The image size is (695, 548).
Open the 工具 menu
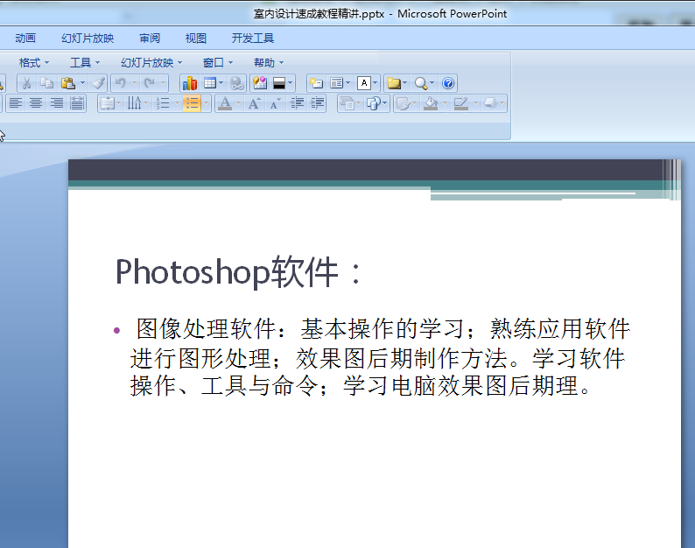tap(85, 63)
